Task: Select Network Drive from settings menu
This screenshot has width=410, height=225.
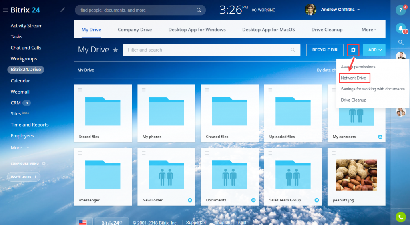Action: coord(353,78)
